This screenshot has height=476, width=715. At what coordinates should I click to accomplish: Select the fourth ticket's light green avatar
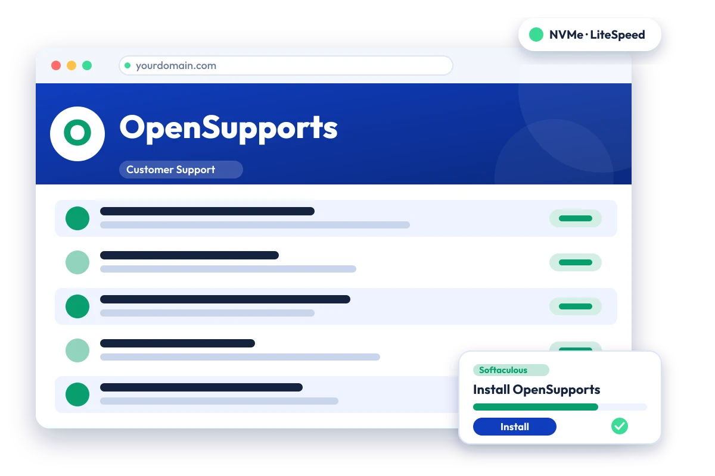77,350
